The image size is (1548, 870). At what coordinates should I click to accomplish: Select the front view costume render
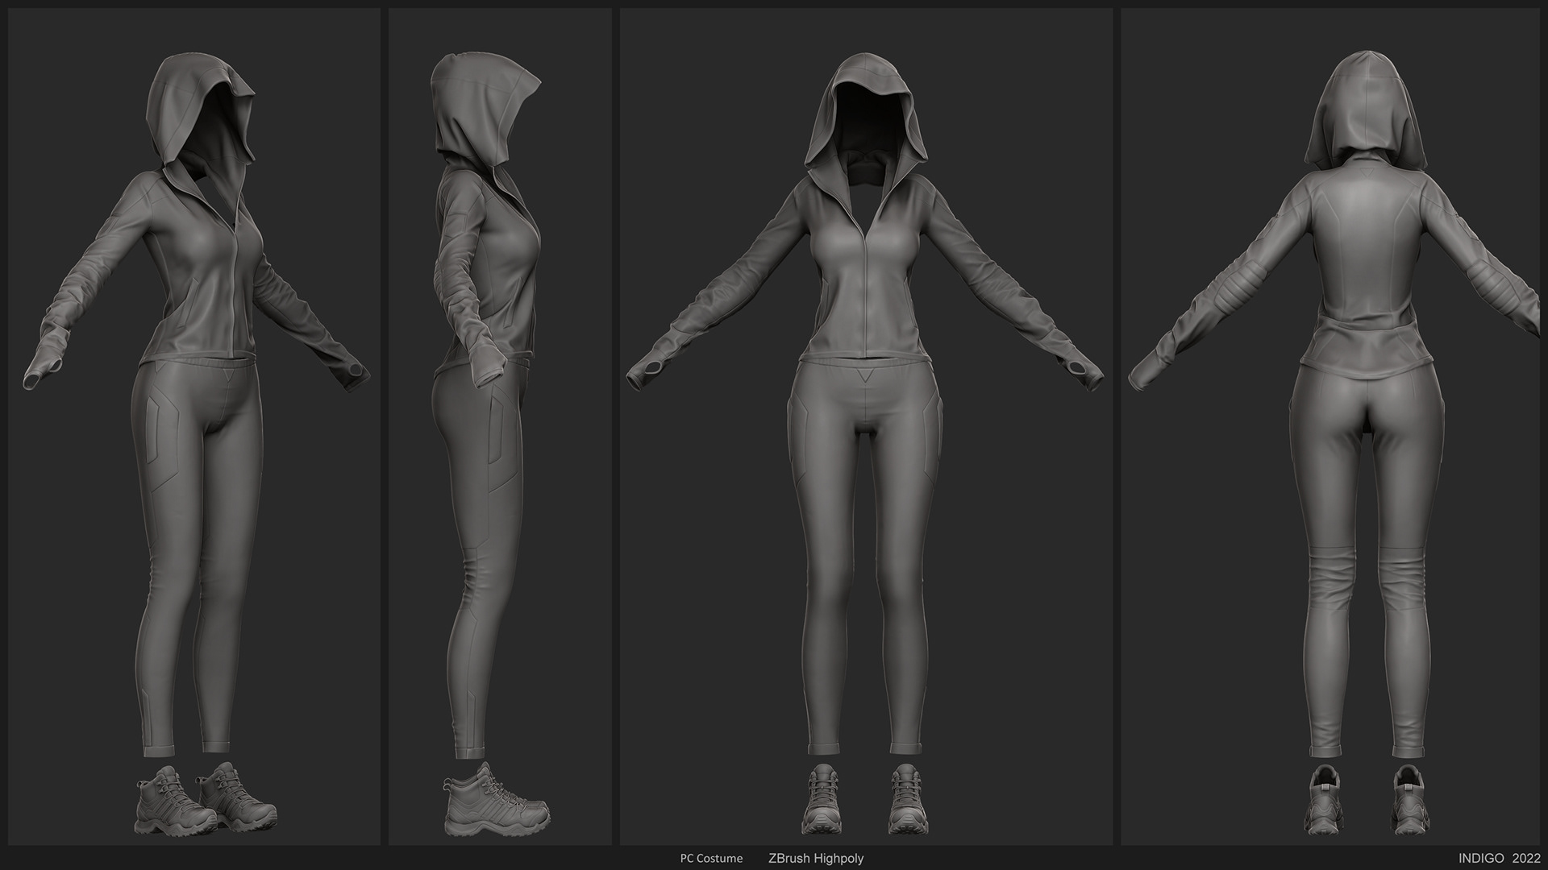pyautogui.click(x=867, y=427)
